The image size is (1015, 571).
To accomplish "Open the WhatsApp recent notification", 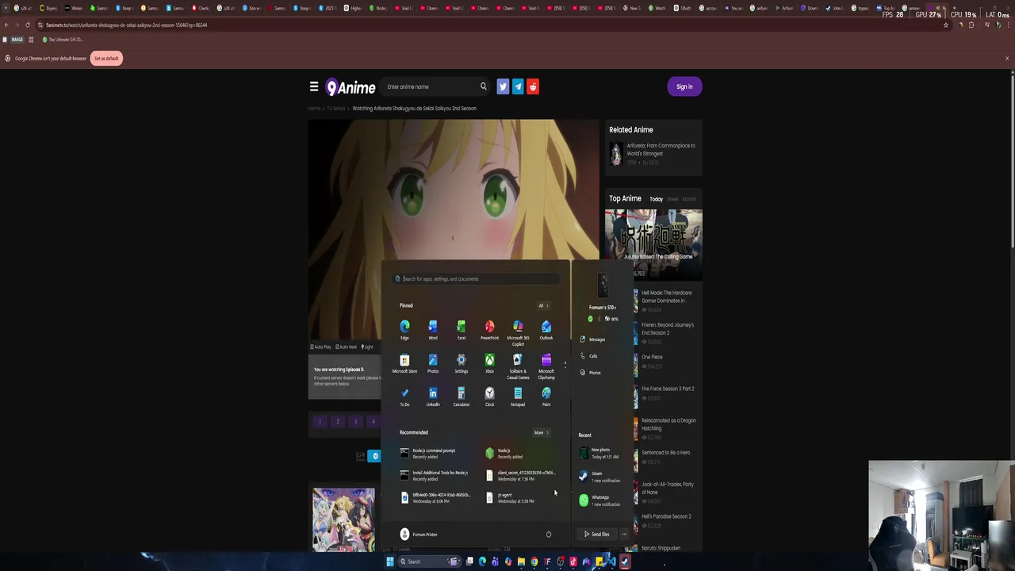I will pos(599,500).
